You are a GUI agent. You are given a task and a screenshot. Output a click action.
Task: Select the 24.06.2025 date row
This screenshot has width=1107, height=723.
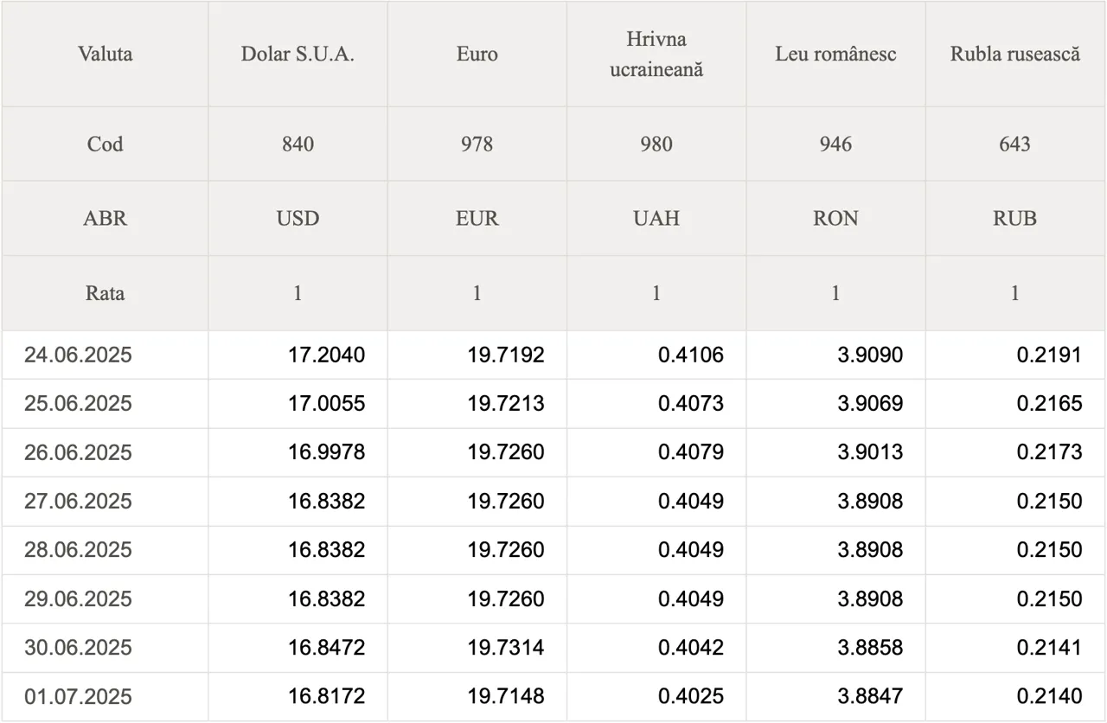tap(553, 355)
